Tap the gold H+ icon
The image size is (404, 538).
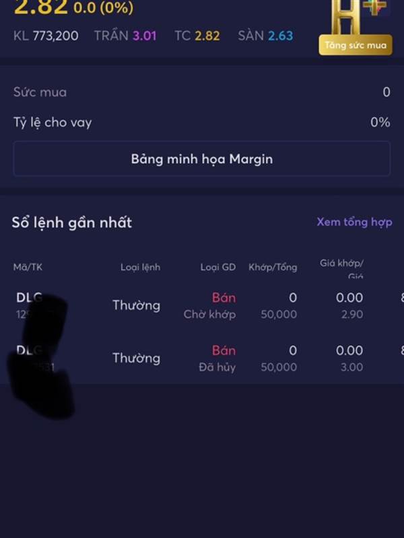358,16
